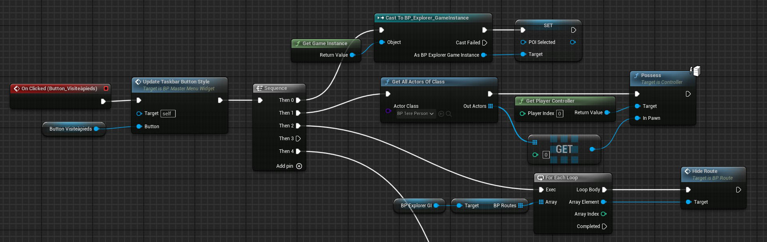Image resolution: width=767 pixels, height=242 pixels.
Task: Click the self Target field on Update Taskbar
Action: click(x=168, y=114)
